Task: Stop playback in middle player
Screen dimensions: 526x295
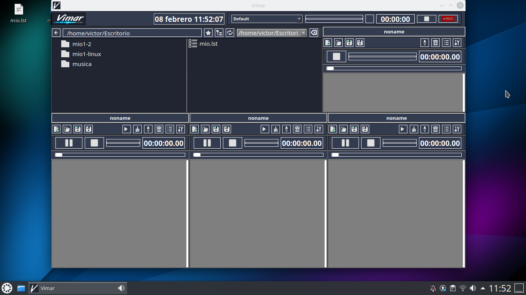Action: [233, 143]
